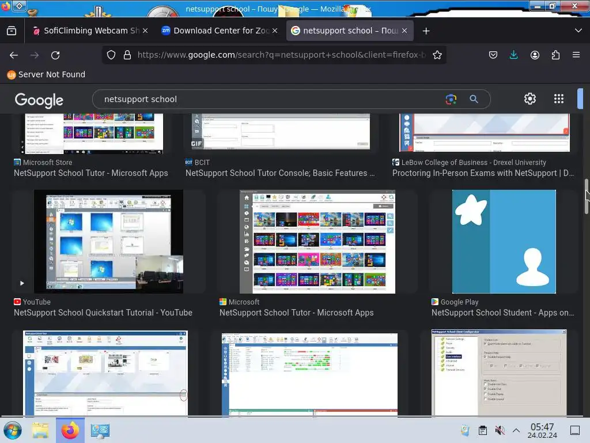Image resolution: width=590 pixels, height=443 pixels.
Task: Click the Microsoft colorful desktop grid thumbnail
Action: coord(317,242)
